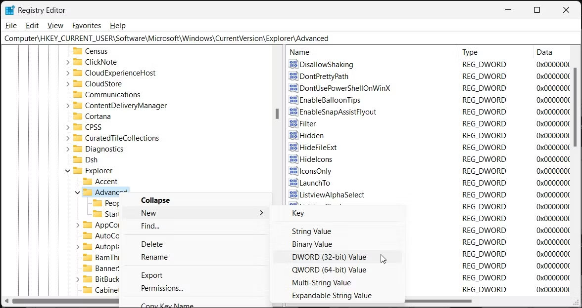The width and height of the screenshot is (582, 308).
Task: Click the DWORD icon for ListviewAlphaSelect
Action: click(x=293, y=194)
